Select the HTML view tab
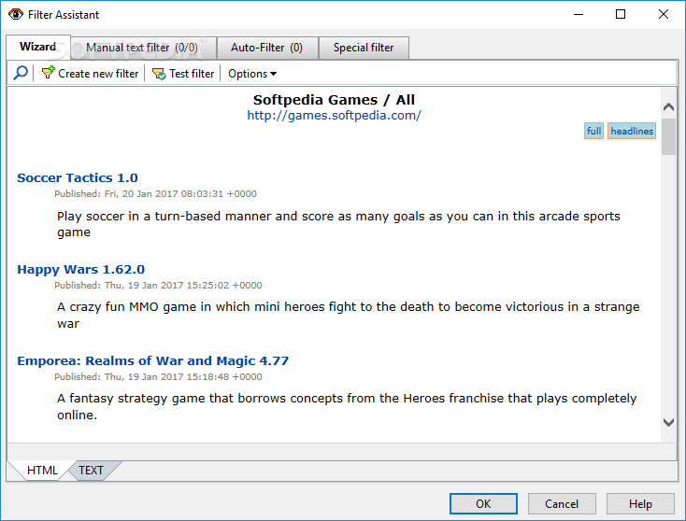686x521 pixels. 41,471
